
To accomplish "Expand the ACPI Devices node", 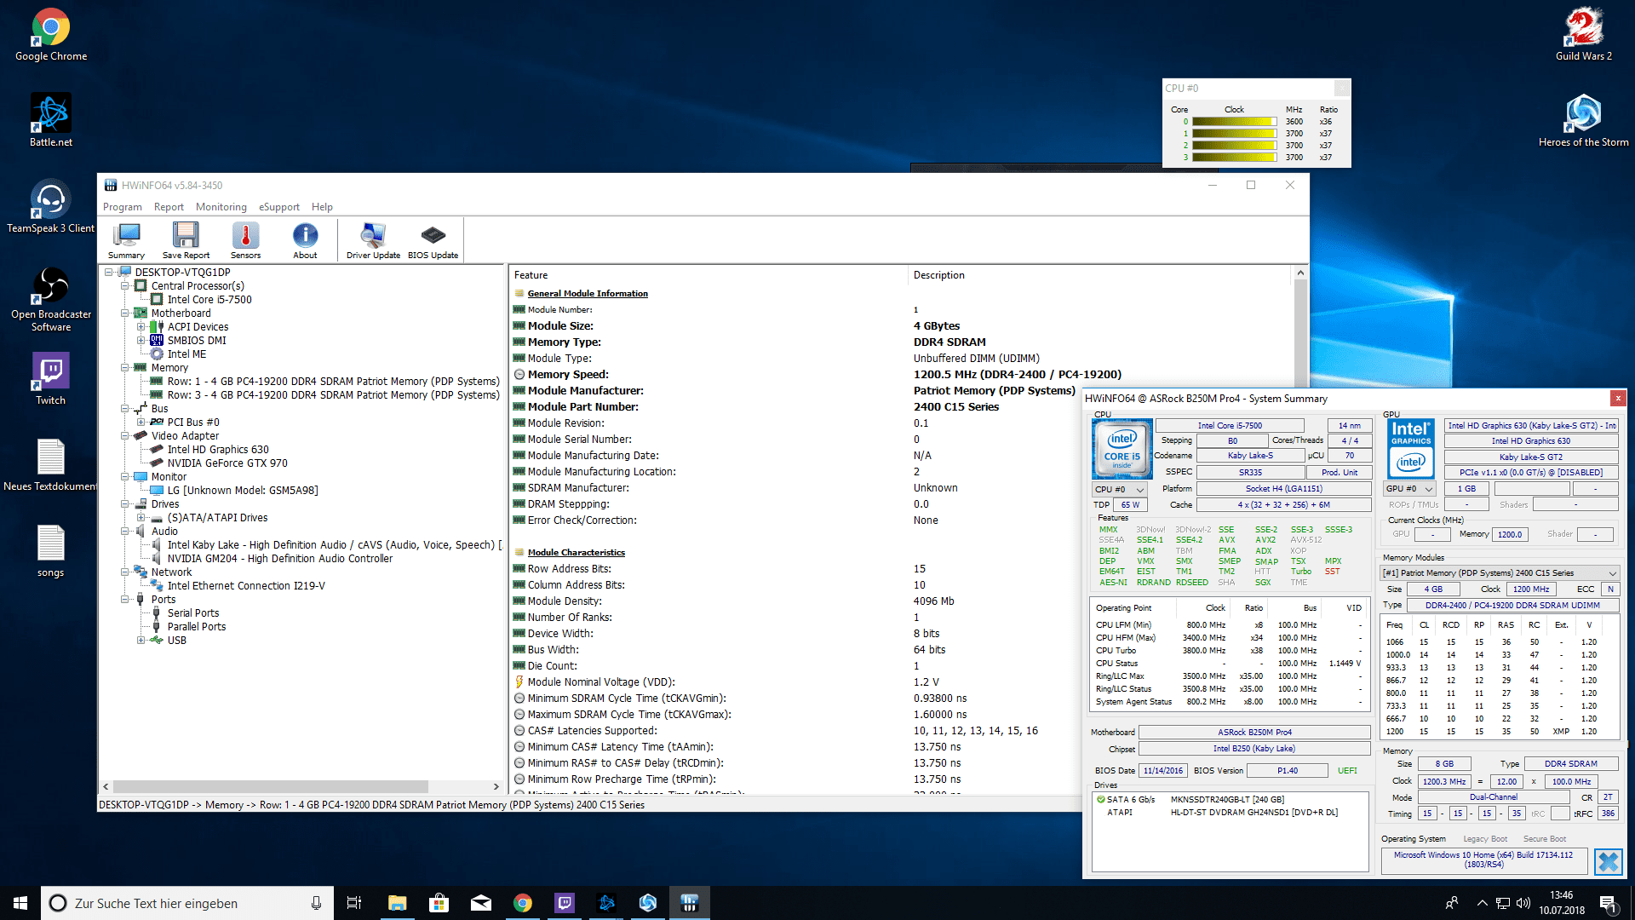I will coord(141,327).
